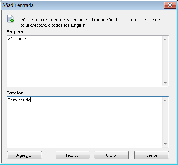The image size is (178, 165).
Task: Close the Añadir entrada dialog with X
Action: (x=170, y=5)
